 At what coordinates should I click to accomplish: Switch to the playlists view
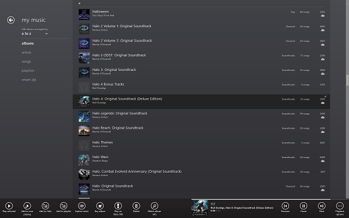pyautogui.click(x=28, y=71)
